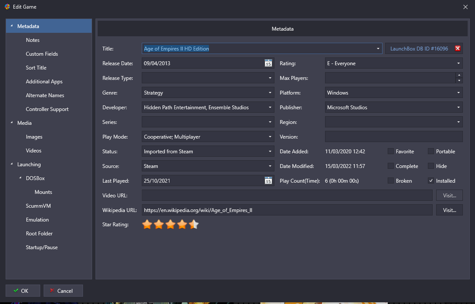Open the Title dropdown arrow
This screenshot has height=304, width=475.
tap(378, 48)
